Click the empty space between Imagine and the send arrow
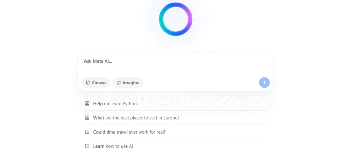The image size is (342, 165). point(201,82)
